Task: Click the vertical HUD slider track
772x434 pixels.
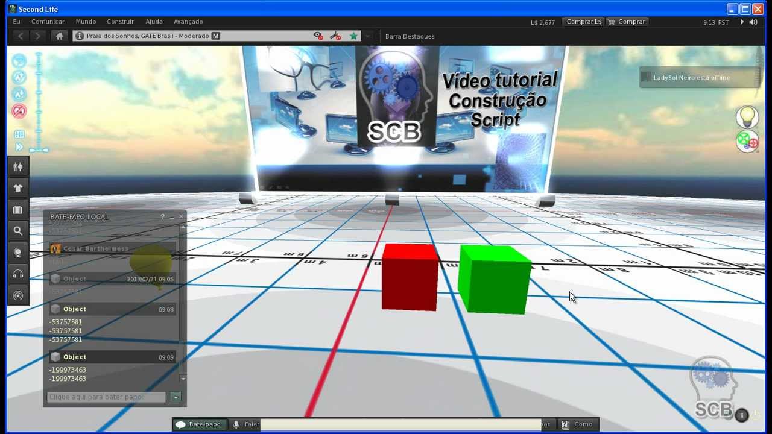Action: click(x=39, y=101)
